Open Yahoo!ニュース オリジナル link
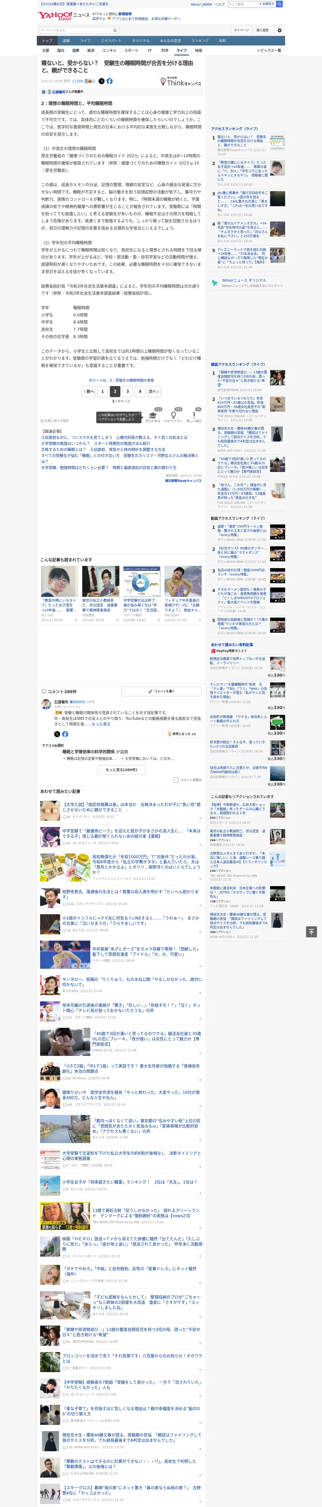Screen dimensions: 322x1507 click(244, 280)
